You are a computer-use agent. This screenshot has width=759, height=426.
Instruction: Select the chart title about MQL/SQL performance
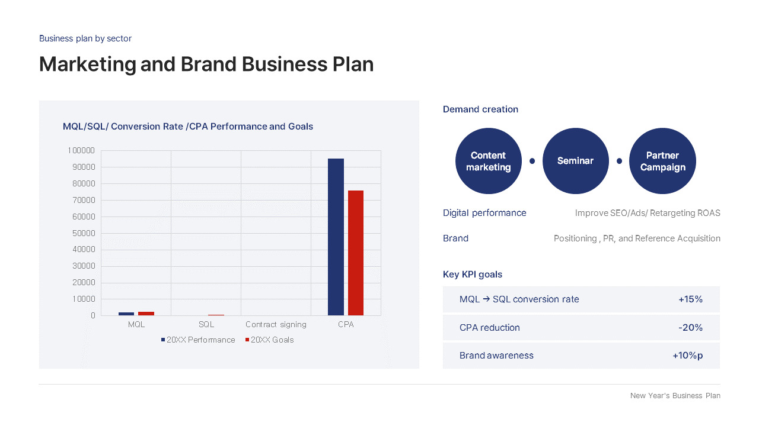coord(188,127)
